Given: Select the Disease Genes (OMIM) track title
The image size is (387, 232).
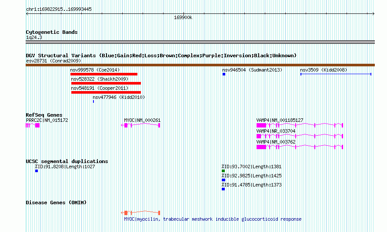Looking at the screenshot, I should tap(56, 203).
